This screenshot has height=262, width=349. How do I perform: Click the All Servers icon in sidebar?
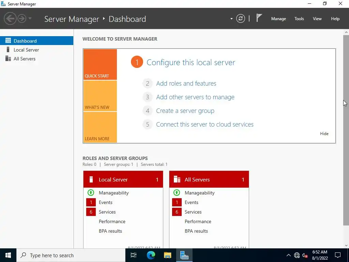pos(8,58)
